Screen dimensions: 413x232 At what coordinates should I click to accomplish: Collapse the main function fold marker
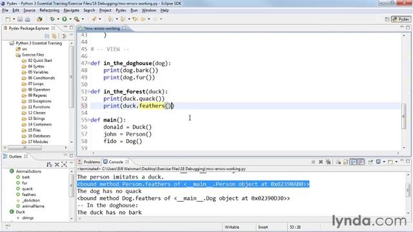pyautogui.click(x=89, y=120)
